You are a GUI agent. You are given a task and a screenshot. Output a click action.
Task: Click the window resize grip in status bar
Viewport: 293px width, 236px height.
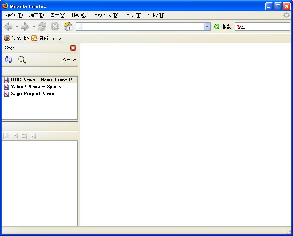[288, 231]
